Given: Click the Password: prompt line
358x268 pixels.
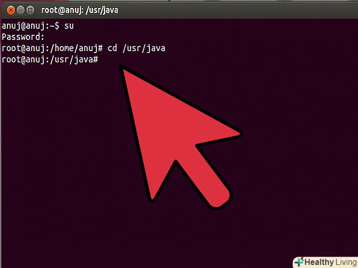Looking at the screenshot, I should (23, 37).
